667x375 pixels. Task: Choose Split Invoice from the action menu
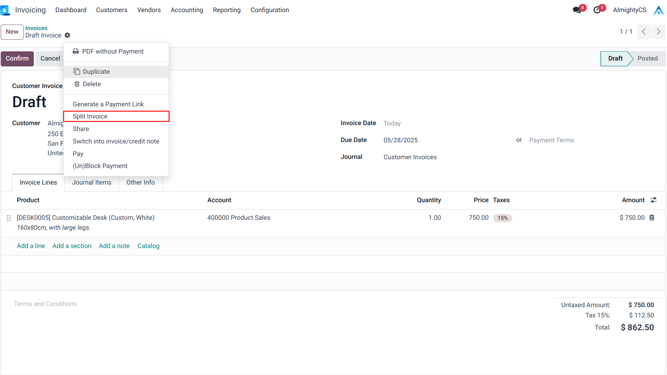point(90,116)
